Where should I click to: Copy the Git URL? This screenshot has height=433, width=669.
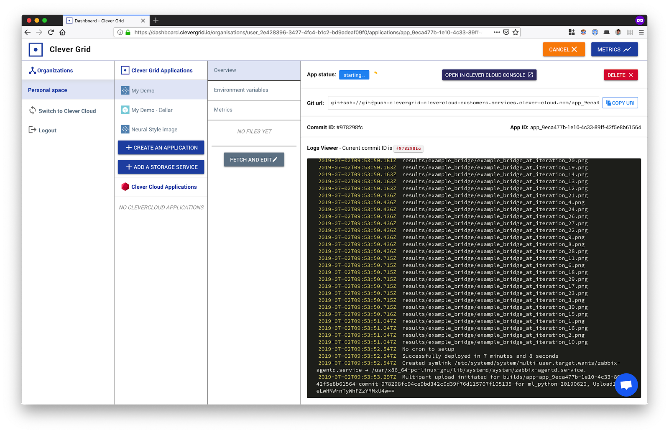pyautogui.click(x=620, y=103)
